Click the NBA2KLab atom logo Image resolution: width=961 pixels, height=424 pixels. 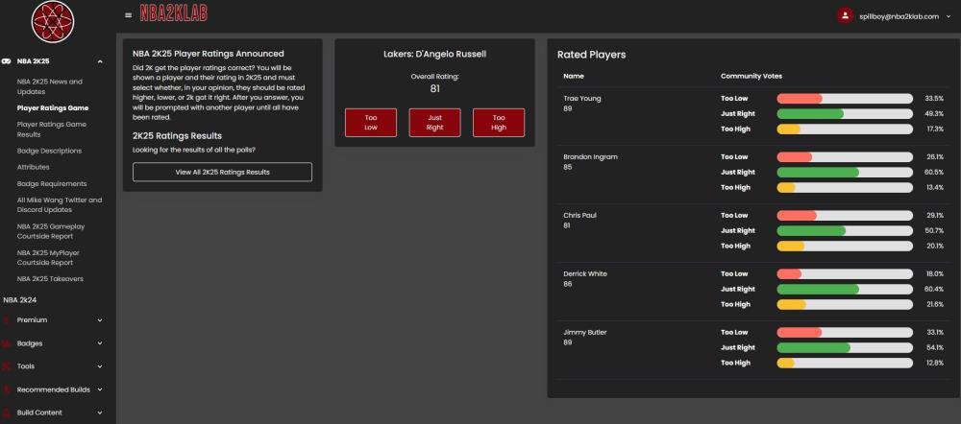pos(53,21)
